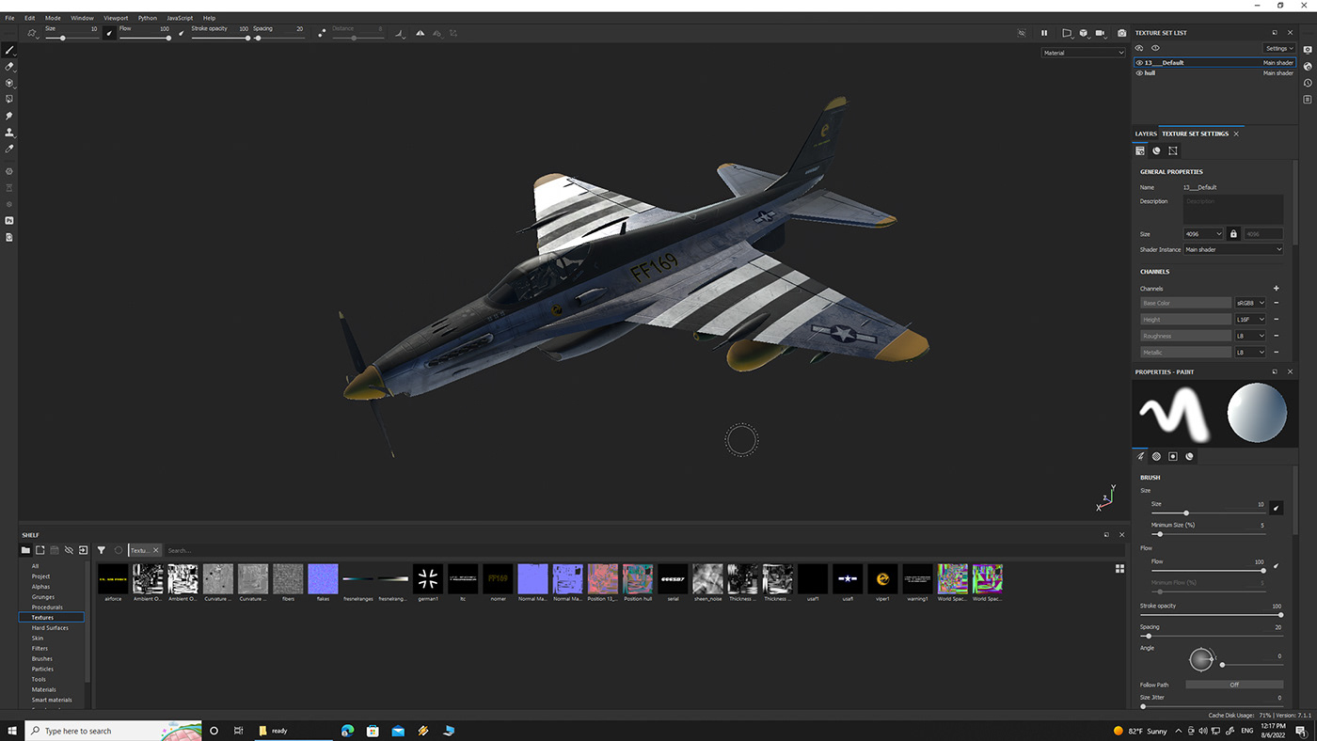This screenshot has width=1317, height=741.
Task: Open the Base Color channel format dropdown
Action: pyautogui.click(x=1250, y=302)
